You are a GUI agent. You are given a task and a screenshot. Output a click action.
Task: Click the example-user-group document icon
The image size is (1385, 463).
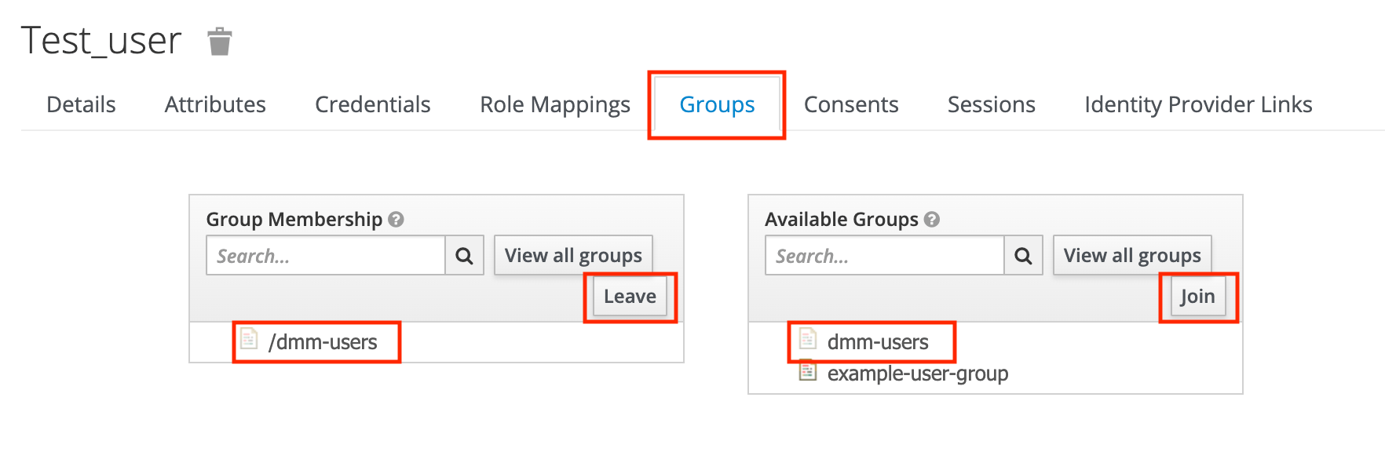[x=808, y=370]
